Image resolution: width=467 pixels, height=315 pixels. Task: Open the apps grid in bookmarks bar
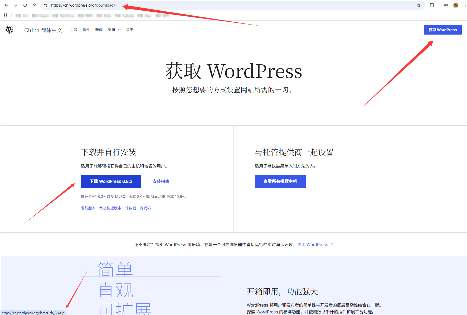point(6,15)
